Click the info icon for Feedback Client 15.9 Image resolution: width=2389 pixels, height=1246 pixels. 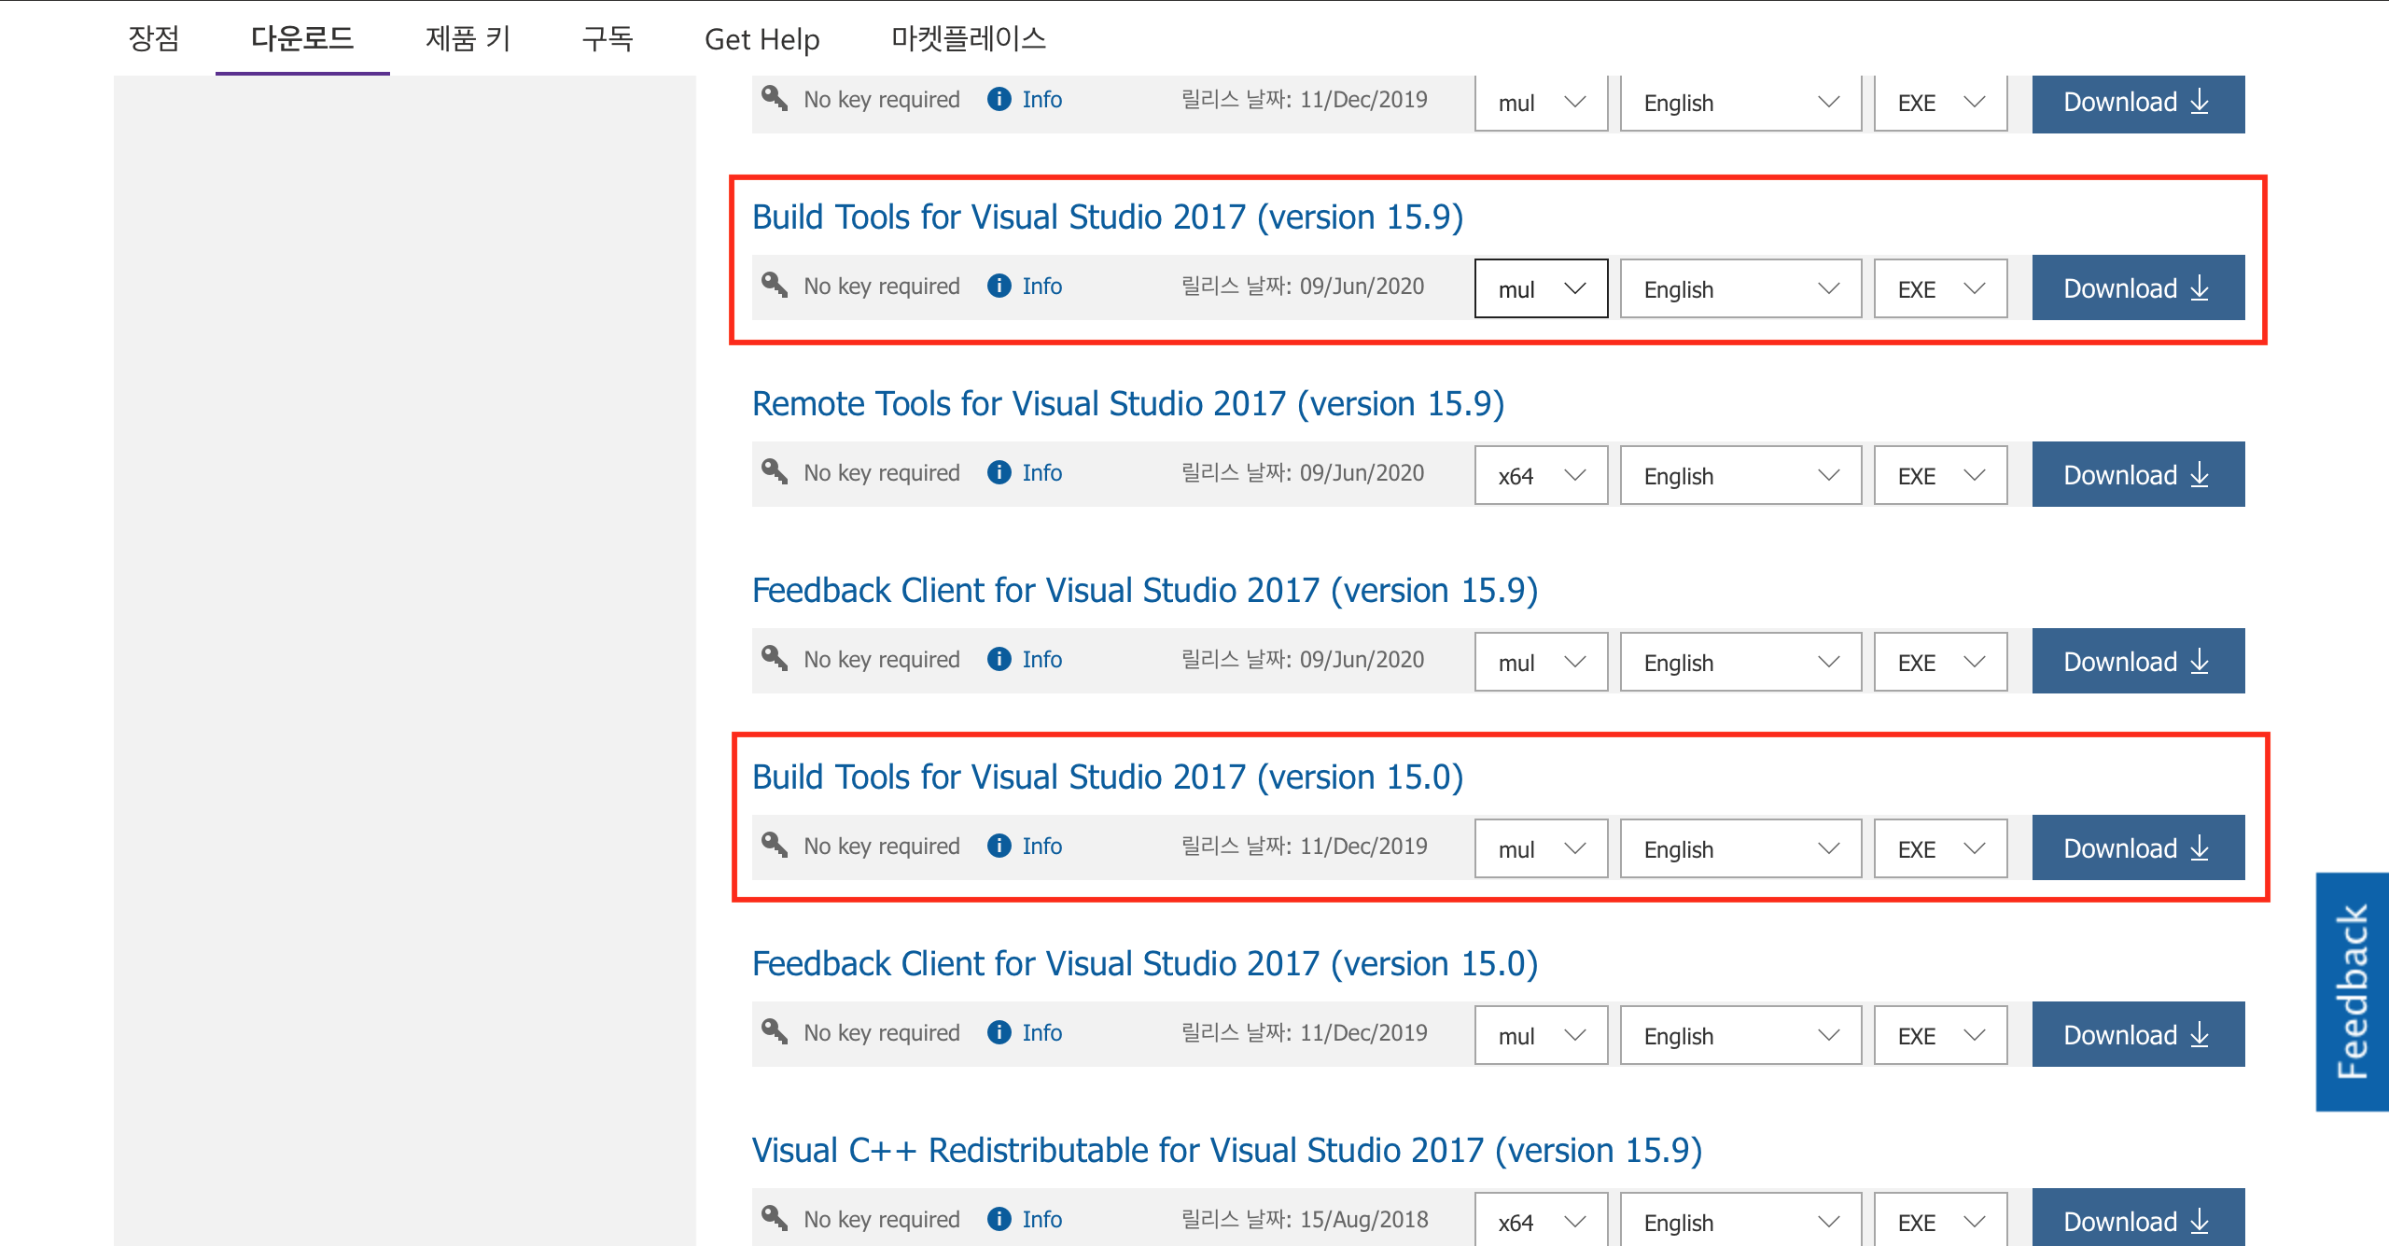coord(999,659)
